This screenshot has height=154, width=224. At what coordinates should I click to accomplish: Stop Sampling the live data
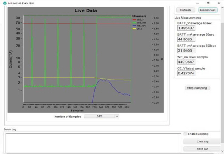197,88
